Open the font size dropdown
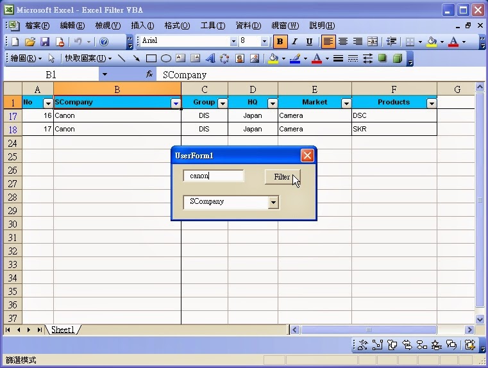 tap(264, 42)
